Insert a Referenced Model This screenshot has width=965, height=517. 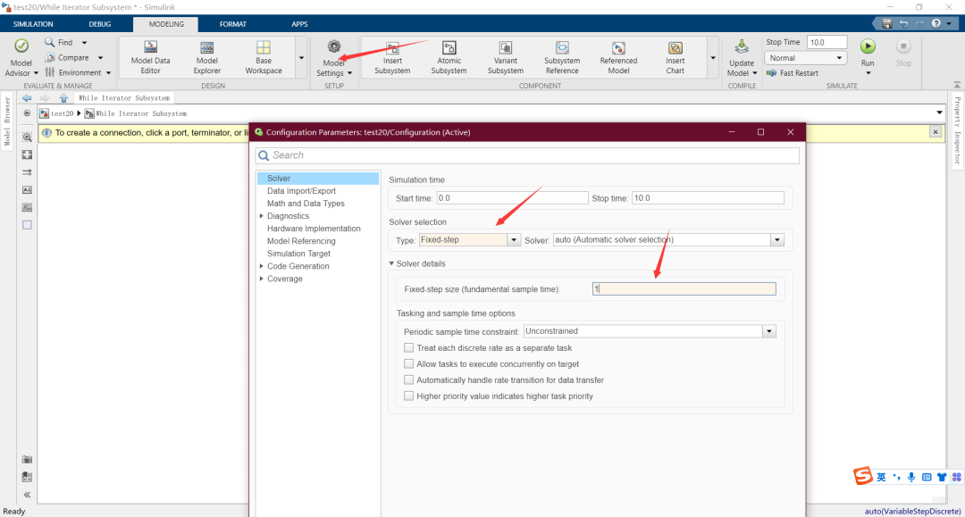pyautogui.click(x=618, y=58)
